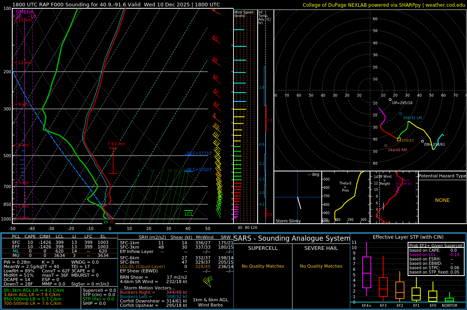Click the -20 C=13507' height label

tap(199, 169)
